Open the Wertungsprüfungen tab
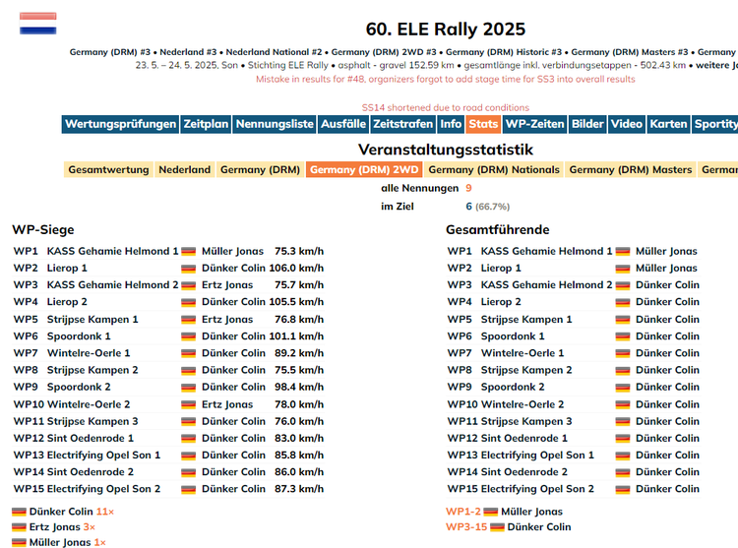 coord(120,124)
